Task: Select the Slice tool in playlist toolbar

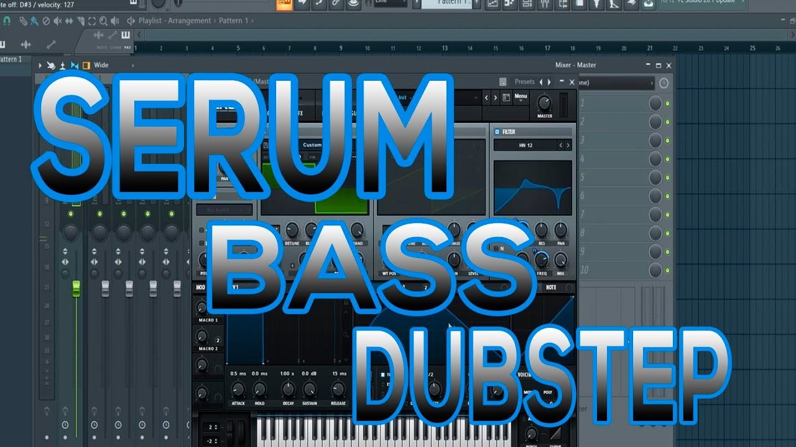Action: 80,20
